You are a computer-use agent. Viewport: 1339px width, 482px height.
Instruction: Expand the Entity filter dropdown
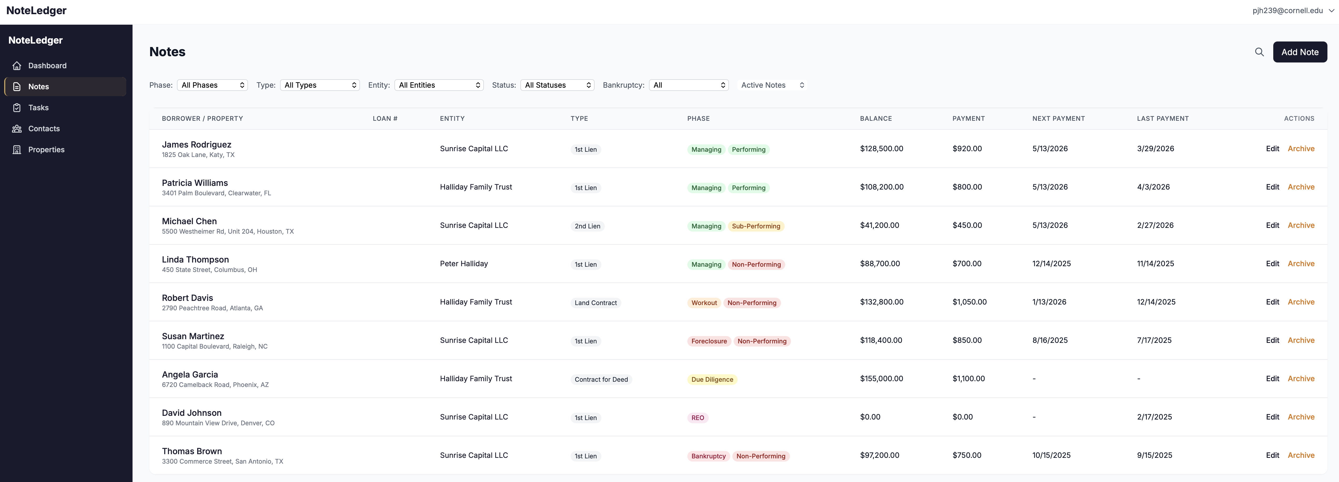tap(439, 85)
